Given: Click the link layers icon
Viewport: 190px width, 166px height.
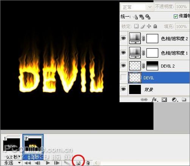Looking at the screenshot, I should click(144, 99).
